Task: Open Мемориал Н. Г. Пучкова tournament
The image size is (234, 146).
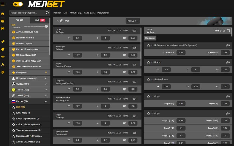Action: pos(30,136)
